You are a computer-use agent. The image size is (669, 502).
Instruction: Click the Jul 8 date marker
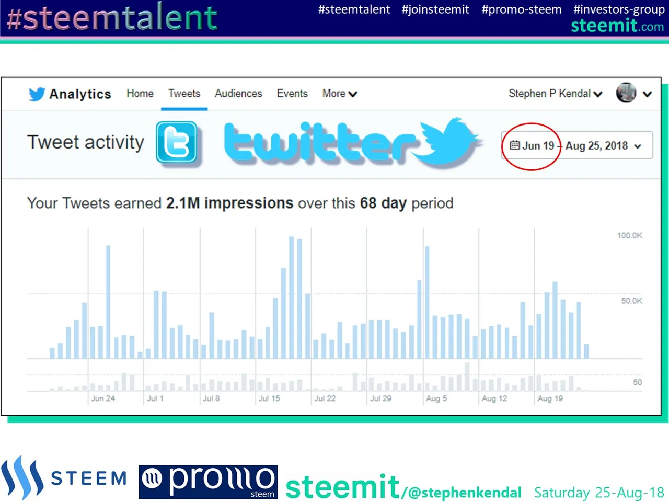coord(211,398)
